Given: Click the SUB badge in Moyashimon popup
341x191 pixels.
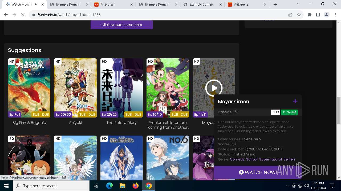Looking at the screenshot, I should [x=275, y=112].
